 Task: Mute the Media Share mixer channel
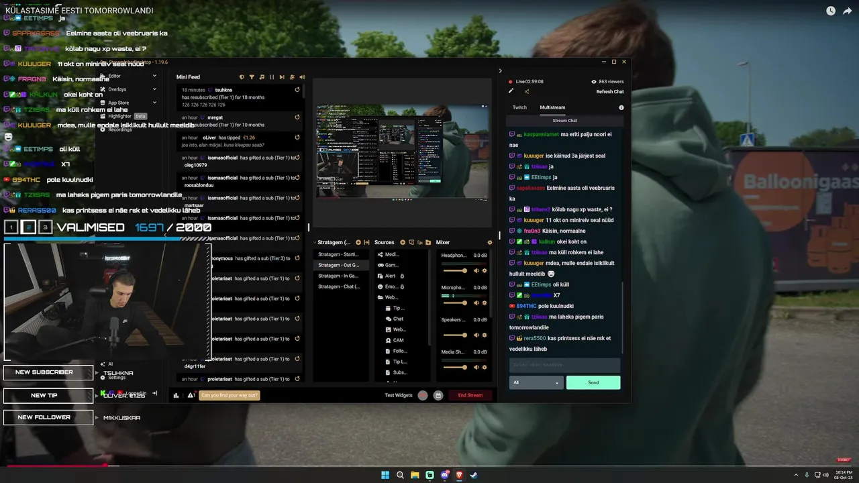click(476, 368)
